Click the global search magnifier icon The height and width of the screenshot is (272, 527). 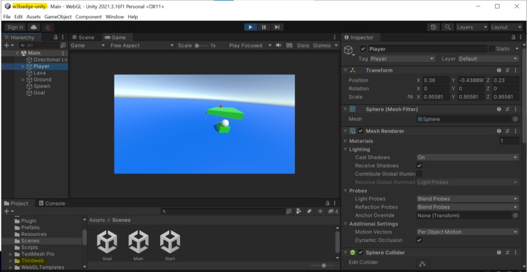point(448,27)
